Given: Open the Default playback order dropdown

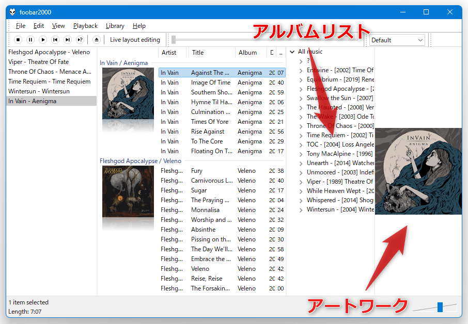Looking at the screenshot, I should [x=397, y=40].
